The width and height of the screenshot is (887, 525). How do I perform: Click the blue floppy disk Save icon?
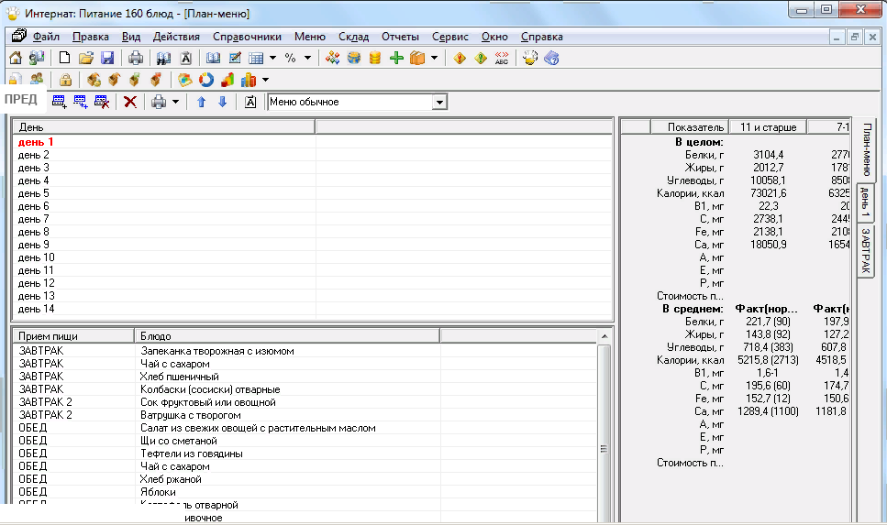coord(107,58)
